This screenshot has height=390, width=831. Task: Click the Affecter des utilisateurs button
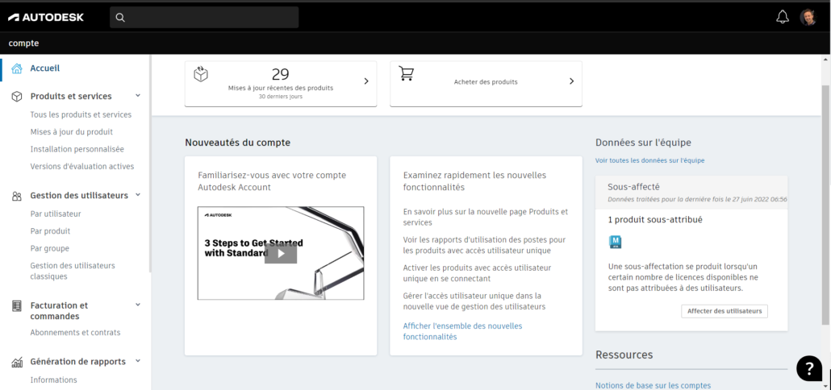pos(725,311)
